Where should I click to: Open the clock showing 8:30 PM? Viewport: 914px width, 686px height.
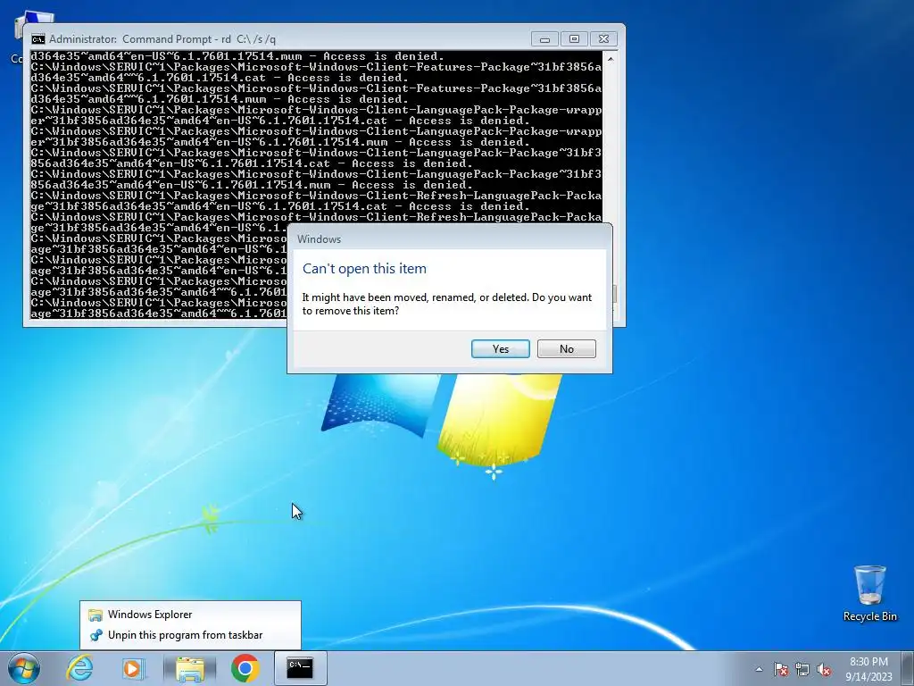[x=868, y=668]
